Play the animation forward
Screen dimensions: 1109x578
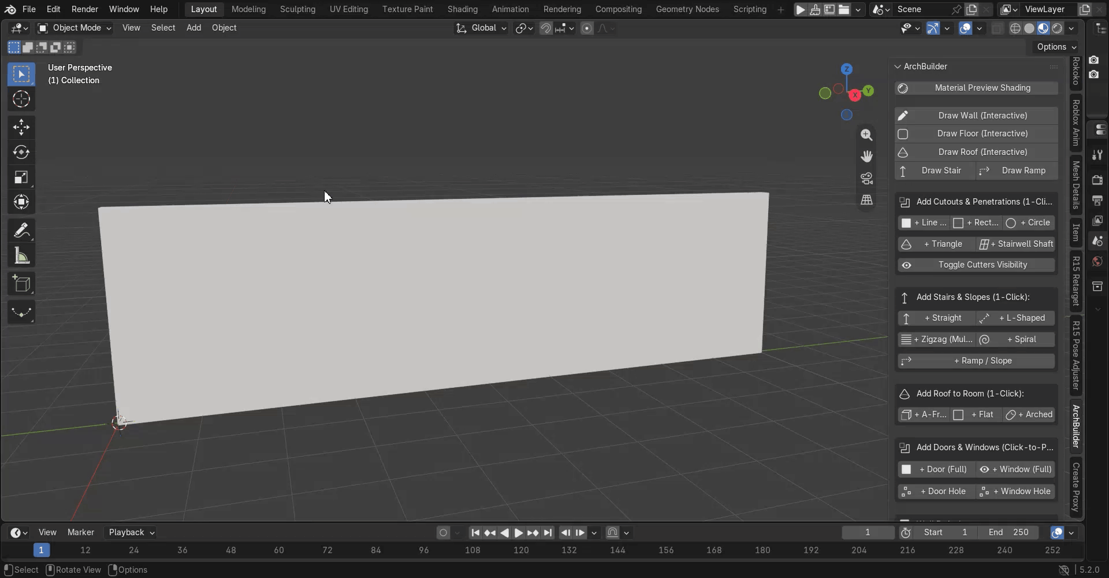[519, 533]
